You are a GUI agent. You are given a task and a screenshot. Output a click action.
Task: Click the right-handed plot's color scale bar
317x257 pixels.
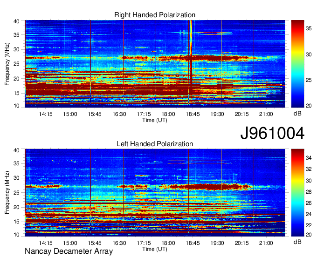[x=297, y=64]
